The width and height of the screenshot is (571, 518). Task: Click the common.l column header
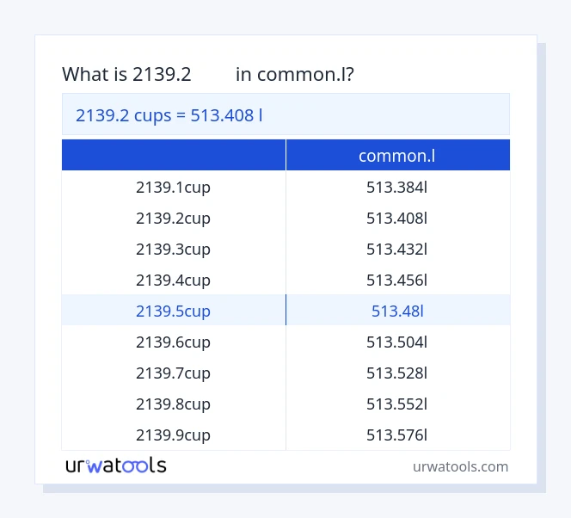pyautogui.click(x=396, y=155)
